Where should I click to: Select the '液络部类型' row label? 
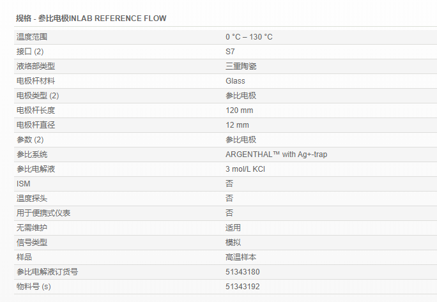tap(36, 66)
